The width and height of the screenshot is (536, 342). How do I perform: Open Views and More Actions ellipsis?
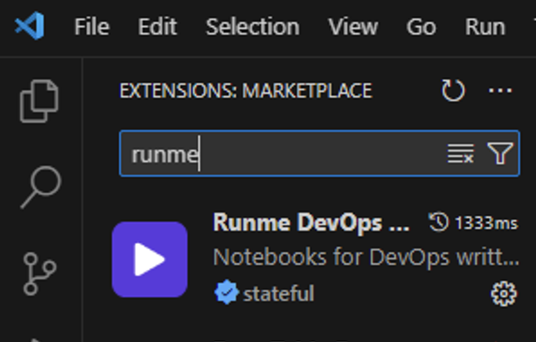coord(500,91)
